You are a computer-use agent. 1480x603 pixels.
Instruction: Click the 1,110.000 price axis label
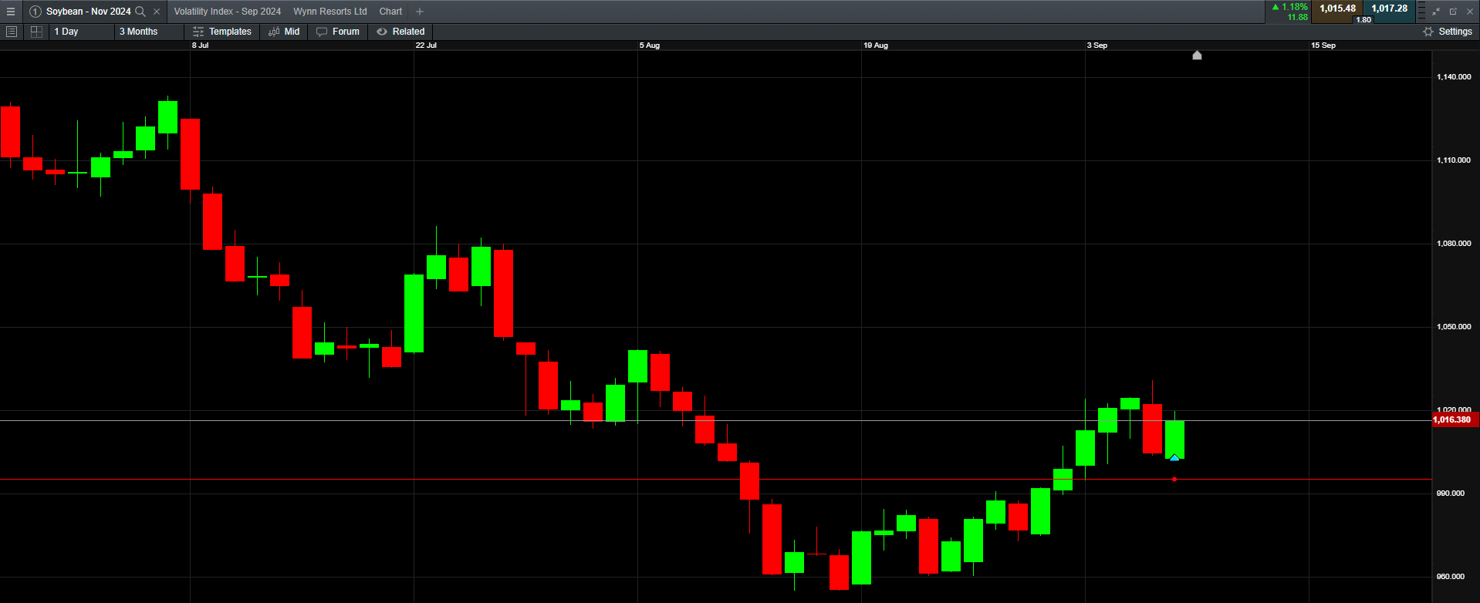pyautogui.click(x=1454, y=160)
